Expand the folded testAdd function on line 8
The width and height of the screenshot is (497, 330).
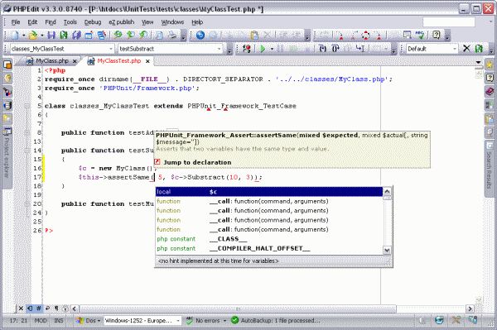point(27,132)
